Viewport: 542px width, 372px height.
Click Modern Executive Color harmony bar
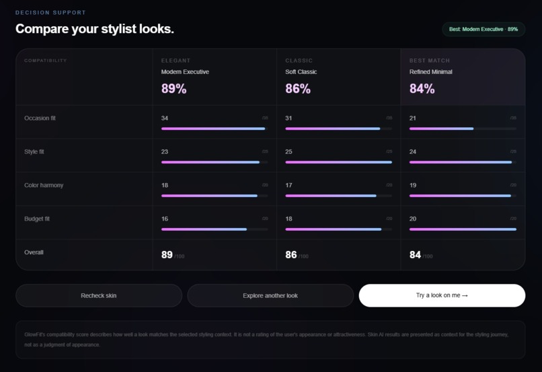tap(215, 196)
